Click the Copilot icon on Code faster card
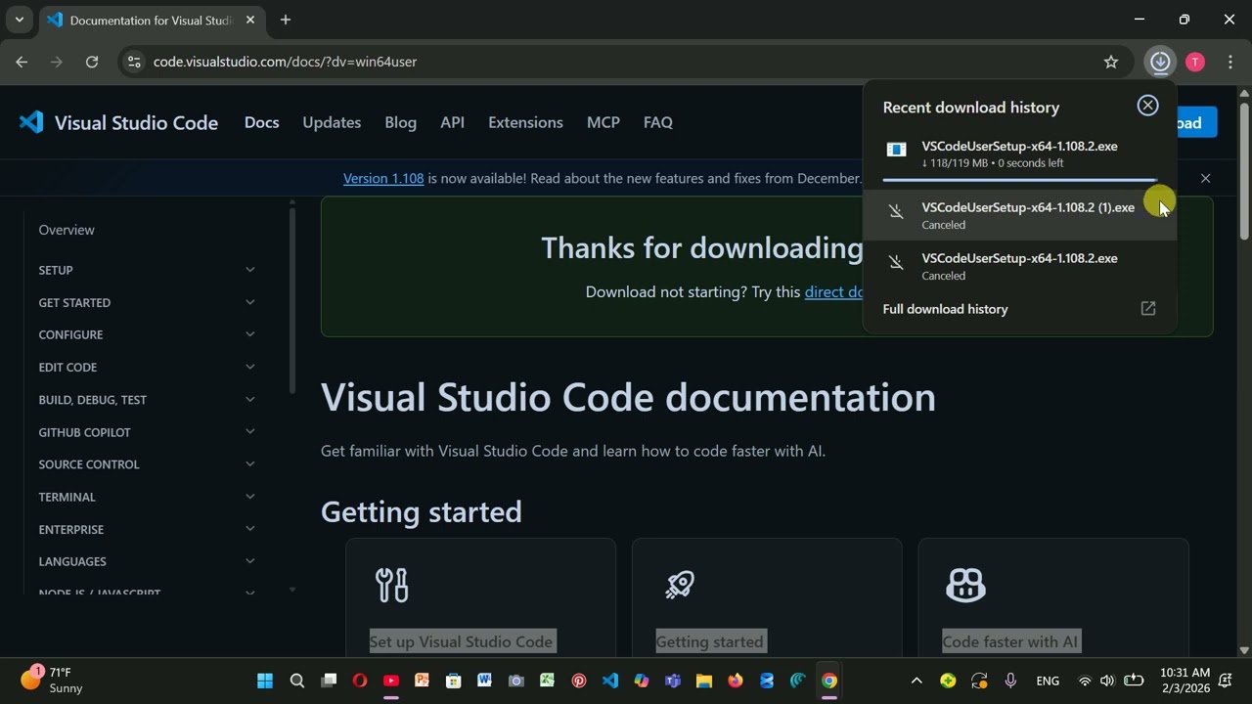The width and height of the screenshot is (1252, 704). (965, 585)
